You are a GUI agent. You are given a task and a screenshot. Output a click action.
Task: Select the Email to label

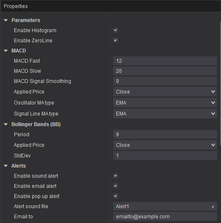point(23,217)
